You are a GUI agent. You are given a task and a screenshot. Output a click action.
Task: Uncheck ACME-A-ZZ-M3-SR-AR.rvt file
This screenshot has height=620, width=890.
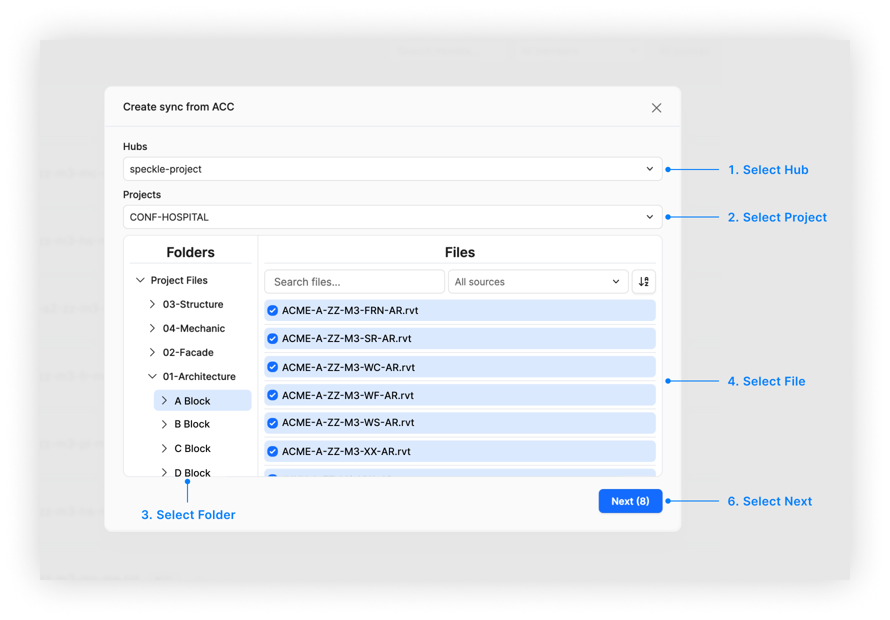[x=272, y=338]
